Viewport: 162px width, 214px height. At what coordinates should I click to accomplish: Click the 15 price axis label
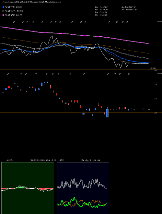pyautogui.click(x=155, y=85)
